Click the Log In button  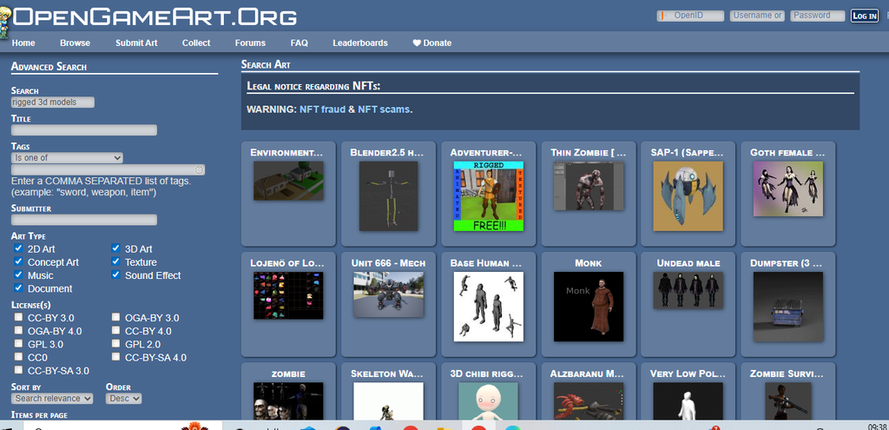click(865, 16)
